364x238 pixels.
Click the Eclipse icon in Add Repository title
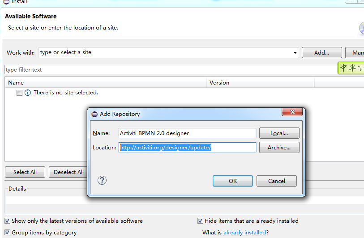pos(94,114)
